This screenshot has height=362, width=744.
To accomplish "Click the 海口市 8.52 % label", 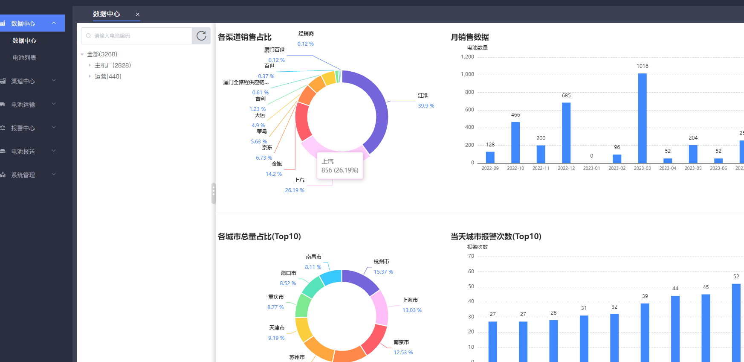I will tap(288, 278).
